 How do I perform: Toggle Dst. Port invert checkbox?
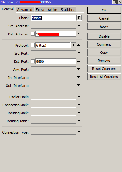click(x=33, y=61)
